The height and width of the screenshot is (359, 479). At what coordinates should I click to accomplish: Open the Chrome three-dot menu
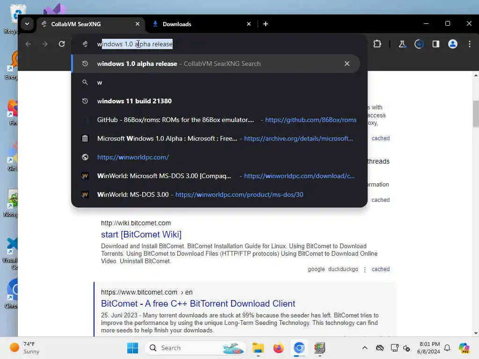[x=470, y=44]
